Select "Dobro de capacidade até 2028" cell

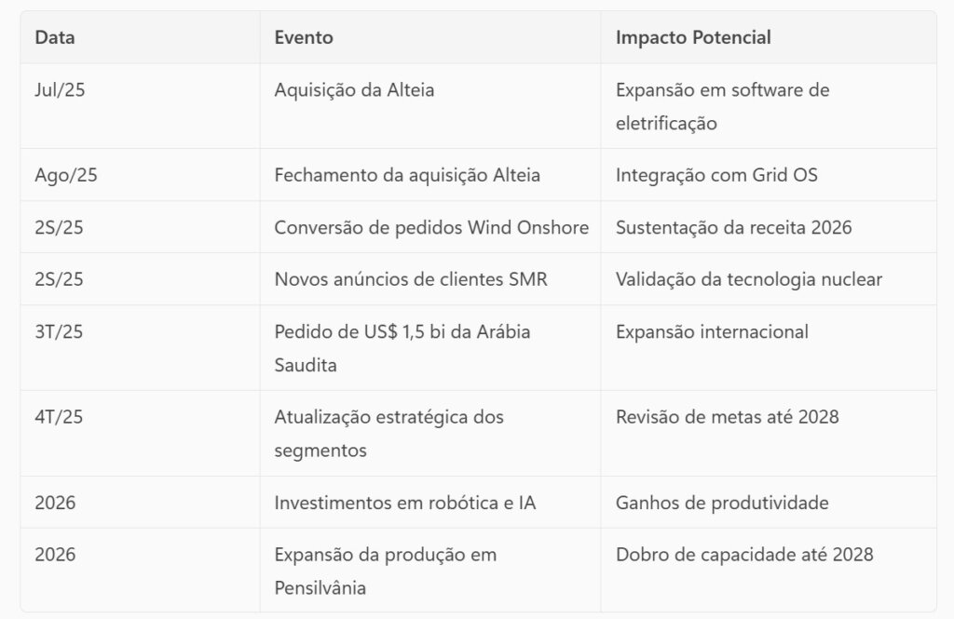pyautogui.click(x=744, y=555)
